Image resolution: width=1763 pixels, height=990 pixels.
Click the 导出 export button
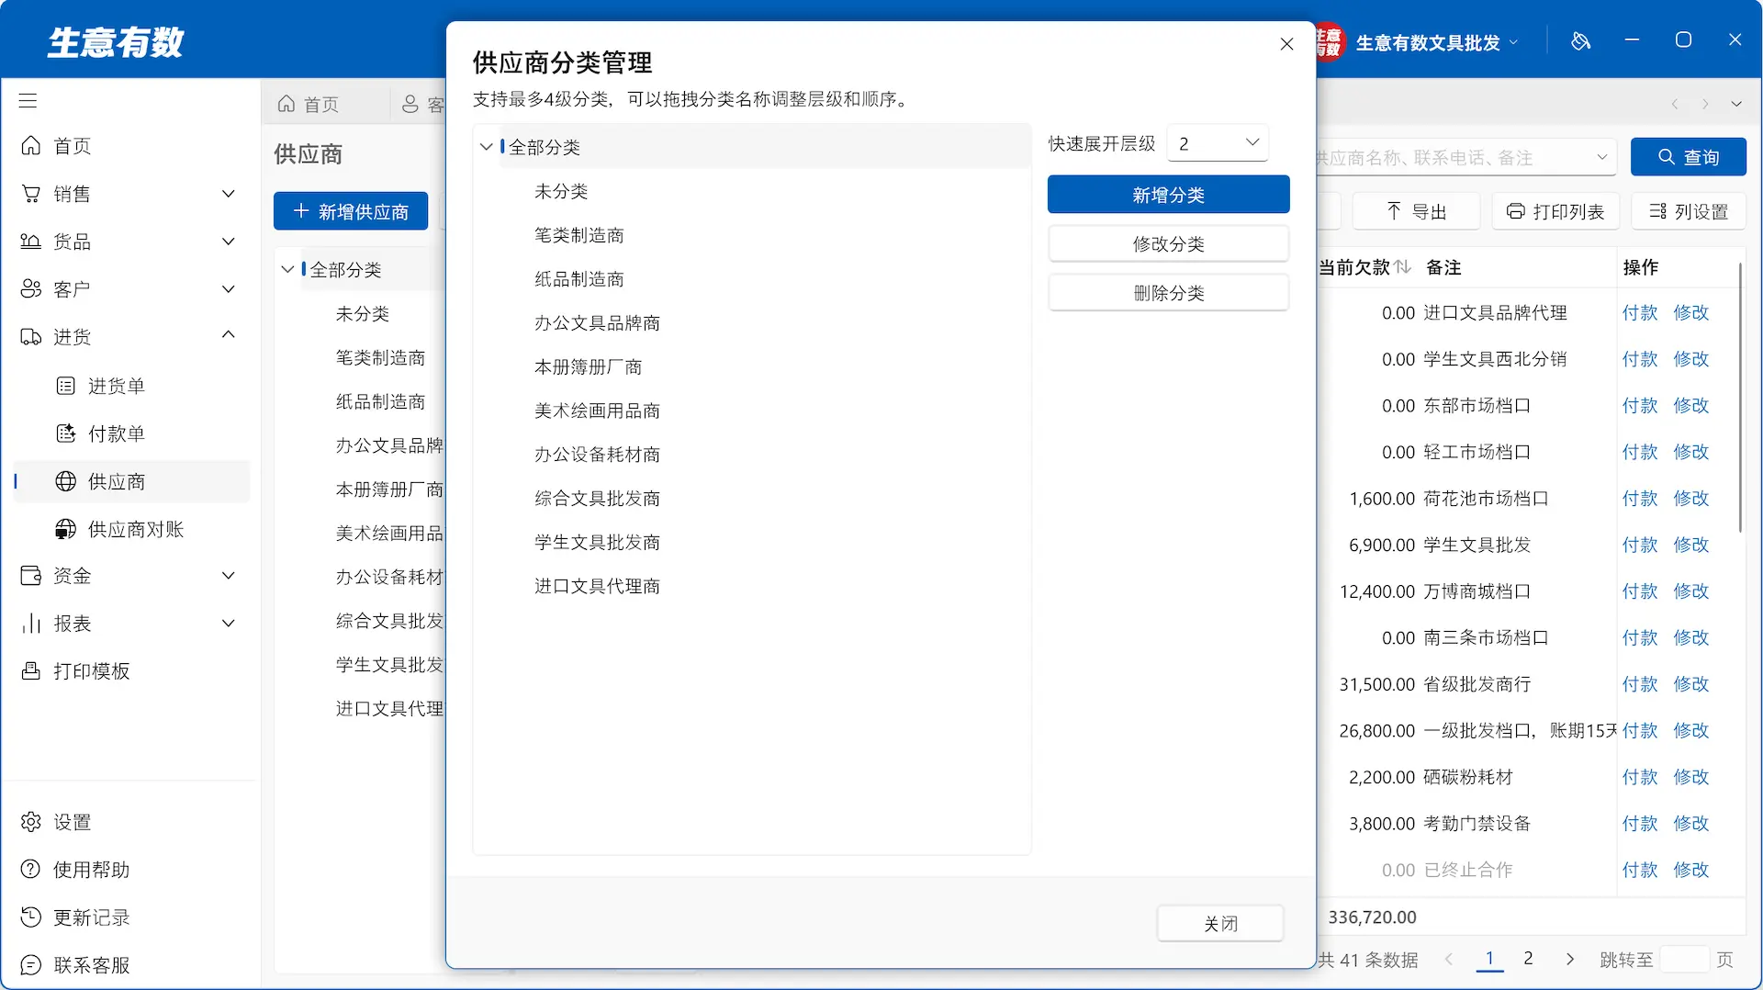1416,211
